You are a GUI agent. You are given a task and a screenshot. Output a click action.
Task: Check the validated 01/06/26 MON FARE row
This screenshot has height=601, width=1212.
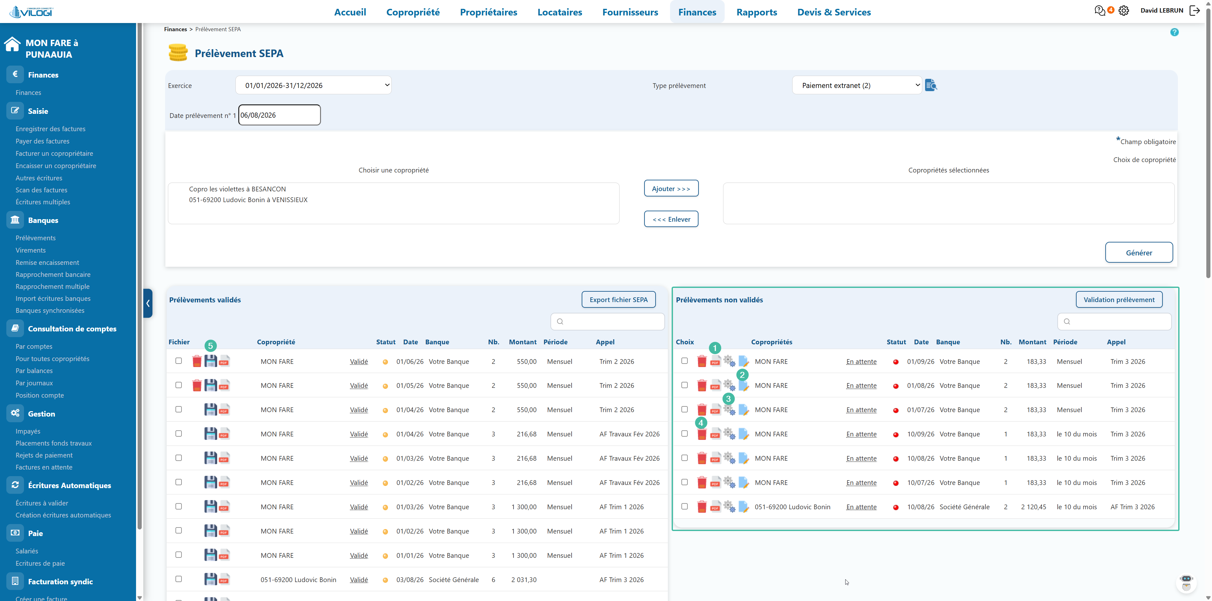point(178,361)
